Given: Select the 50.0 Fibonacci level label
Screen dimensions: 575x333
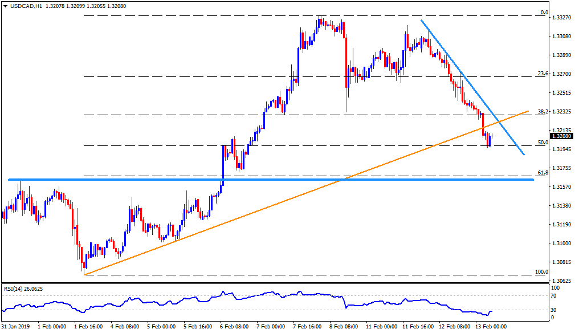Looking at the screenshot, I should click(543, 143).
